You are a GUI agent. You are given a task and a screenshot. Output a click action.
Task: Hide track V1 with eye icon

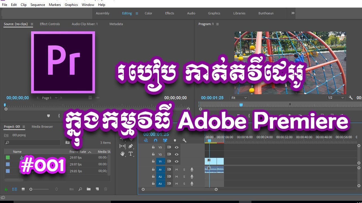point(176,161)
